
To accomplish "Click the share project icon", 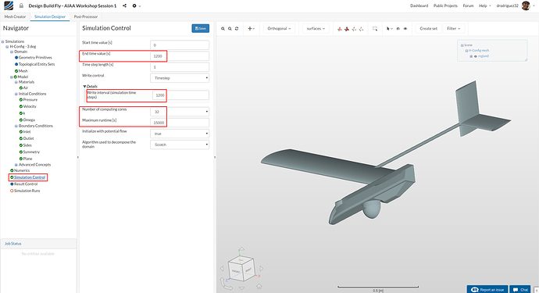I will [x=124, y=5].
